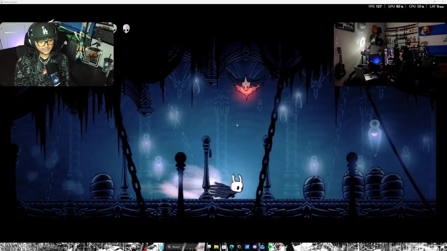Open Spotify from the taskbar
This screenshot has width=447, height=251.
click(270, 247)
